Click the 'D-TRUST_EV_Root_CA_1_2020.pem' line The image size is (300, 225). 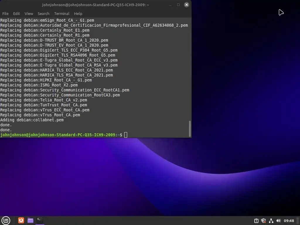point(54,45)
